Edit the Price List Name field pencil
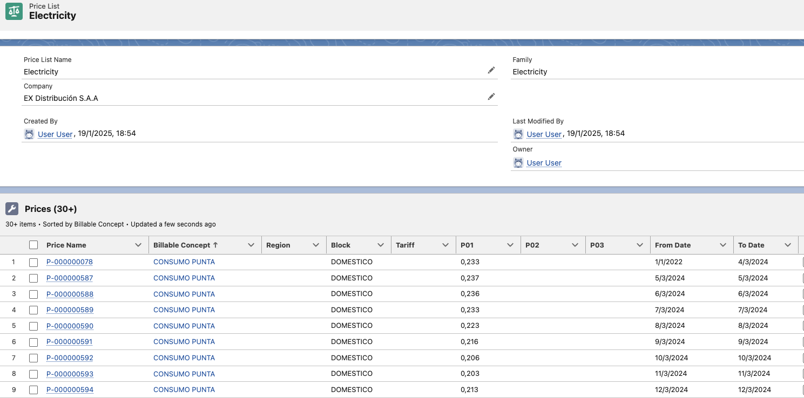The image size is (804, 398). click(x=491, y=70)
